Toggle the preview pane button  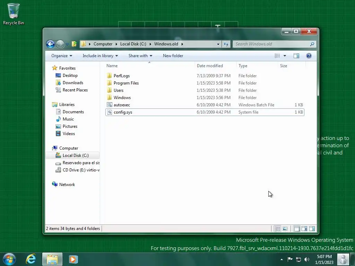point(296,56)
